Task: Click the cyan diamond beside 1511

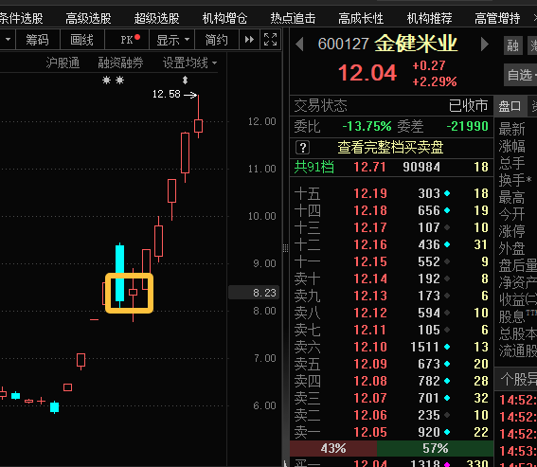Action: coord(447,347)
